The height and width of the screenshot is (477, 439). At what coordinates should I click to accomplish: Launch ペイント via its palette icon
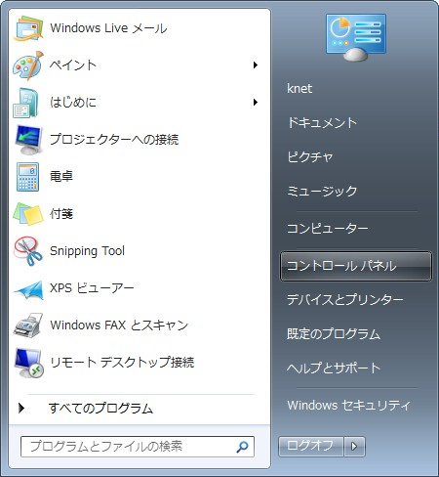tap(28, 65)
